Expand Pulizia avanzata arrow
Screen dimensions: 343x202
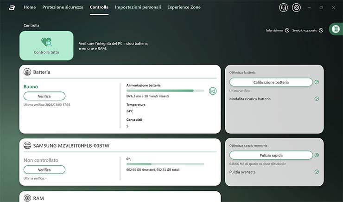pos(317,172)
